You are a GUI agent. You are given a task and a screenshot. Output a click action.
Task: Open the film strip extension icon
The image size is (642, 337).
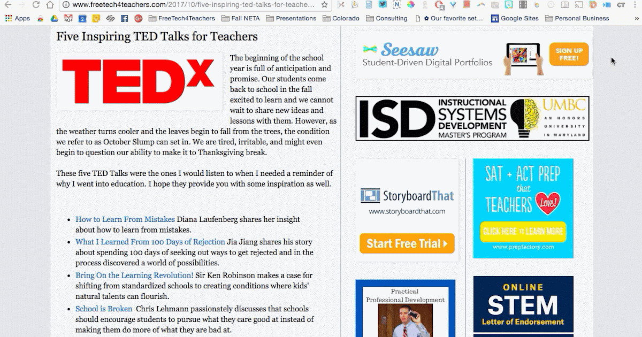pyautogui.click(x=523, y=5)
